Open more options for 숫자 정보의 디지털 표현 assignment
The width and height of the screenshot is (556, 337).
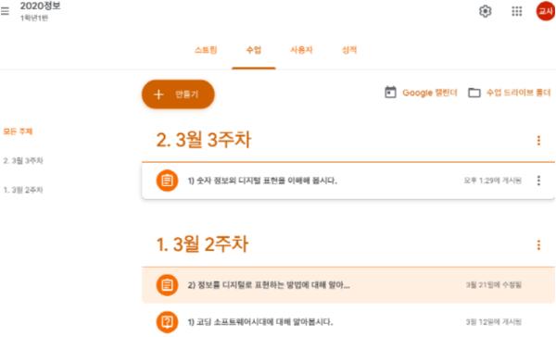(538, 181)
